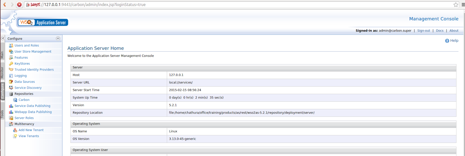Click the Sign-out link
Screen dimensions: 465x156
tap(423, 31)
